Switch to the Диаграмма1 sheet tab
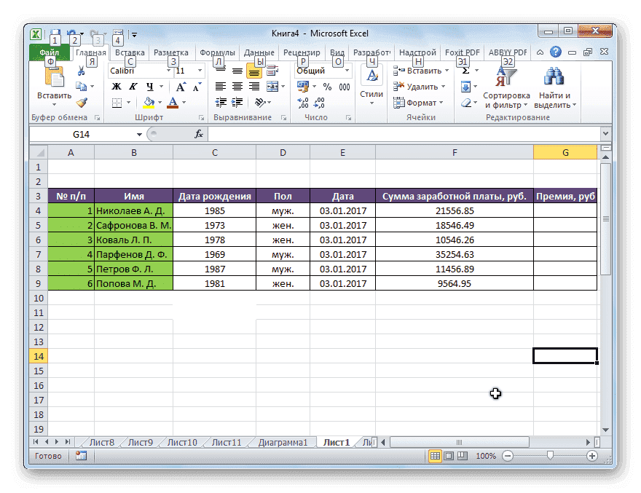Viewport: 641px width, 493px height. pos(285,441)
